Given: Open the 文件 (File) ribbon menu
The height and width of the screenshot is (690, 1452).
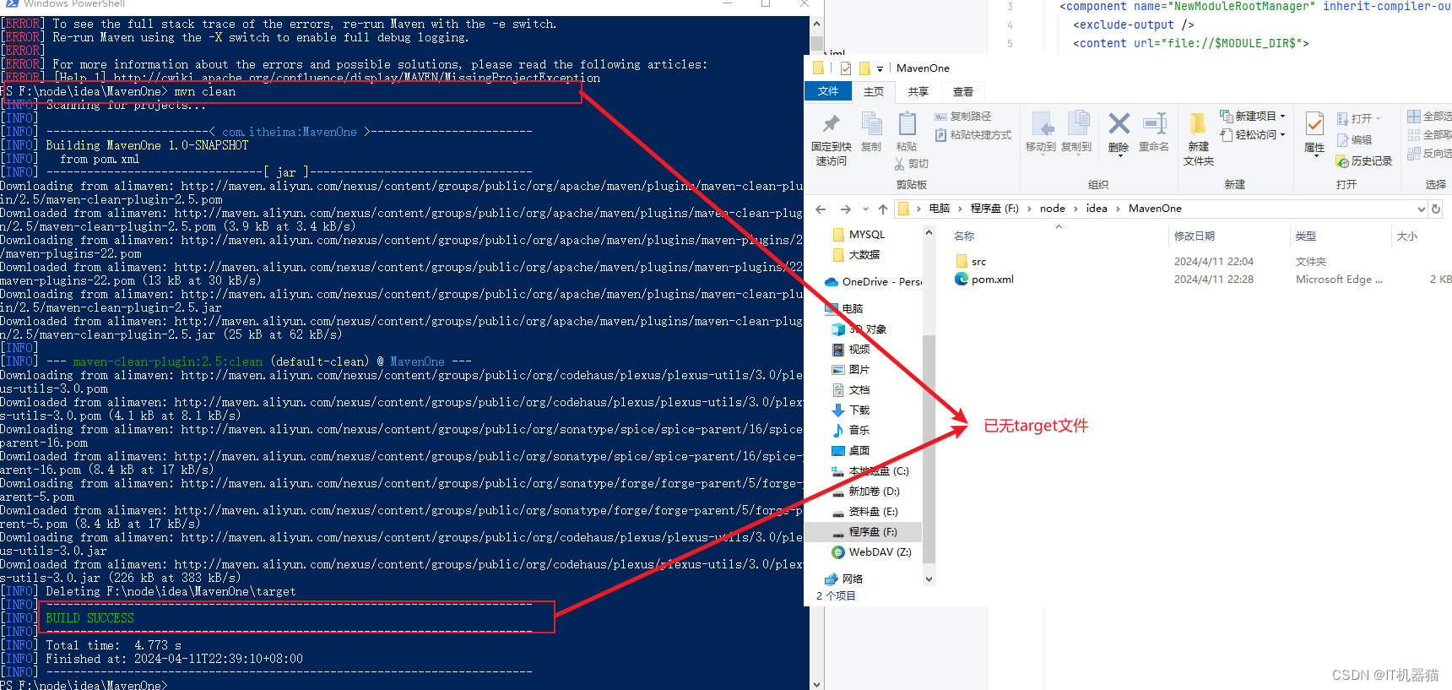Looking at the screenshot, I should click(x=828, y=91).
